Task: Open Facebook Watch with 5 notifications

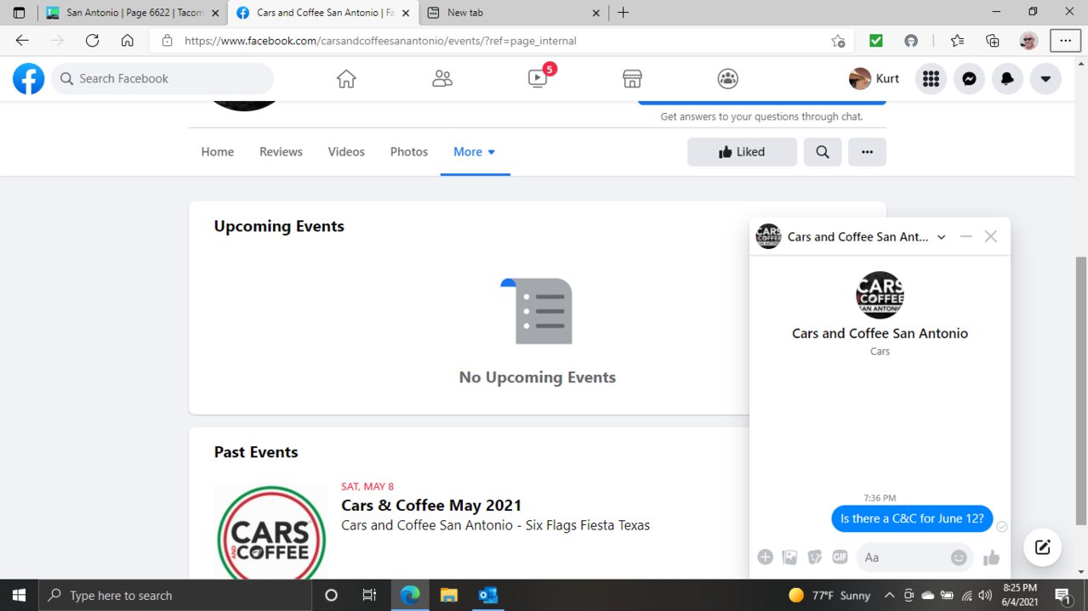Action: (x=538, y=77)
